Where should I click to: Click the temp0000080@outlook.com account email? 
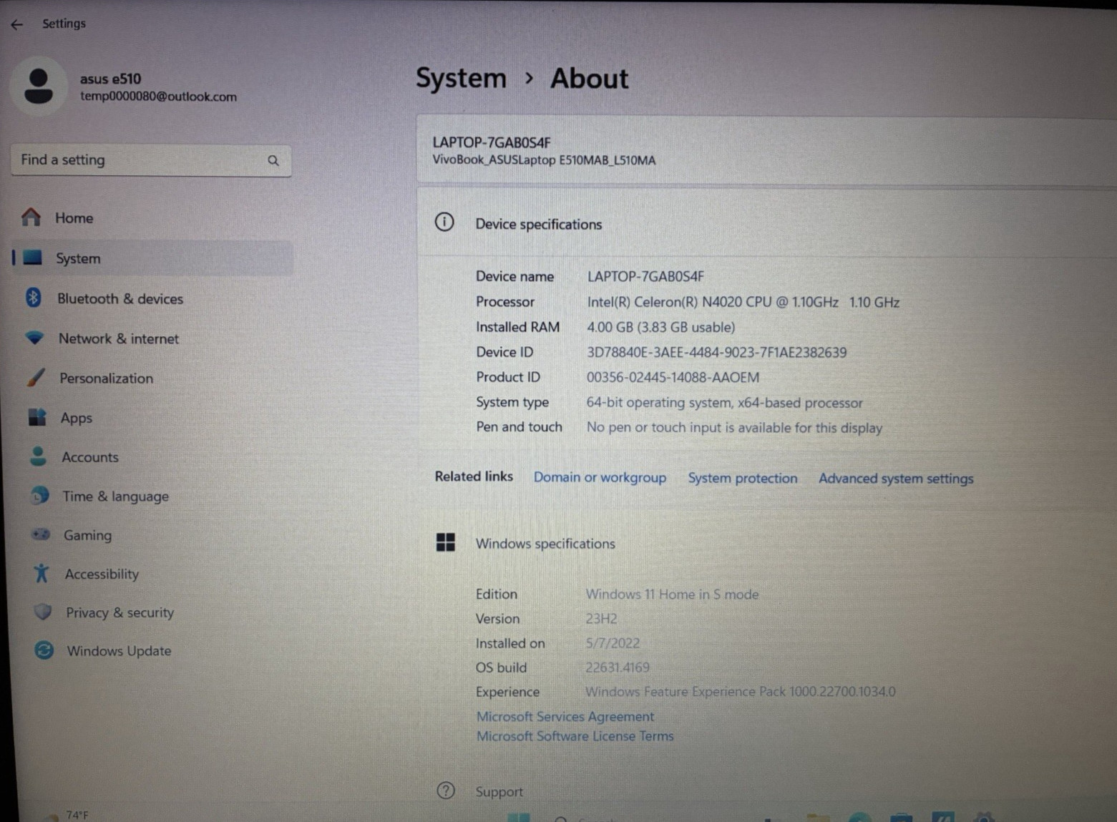click(158, 97)
